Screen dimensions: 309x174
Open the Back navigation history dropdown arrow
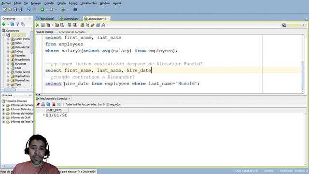(47, 10)
